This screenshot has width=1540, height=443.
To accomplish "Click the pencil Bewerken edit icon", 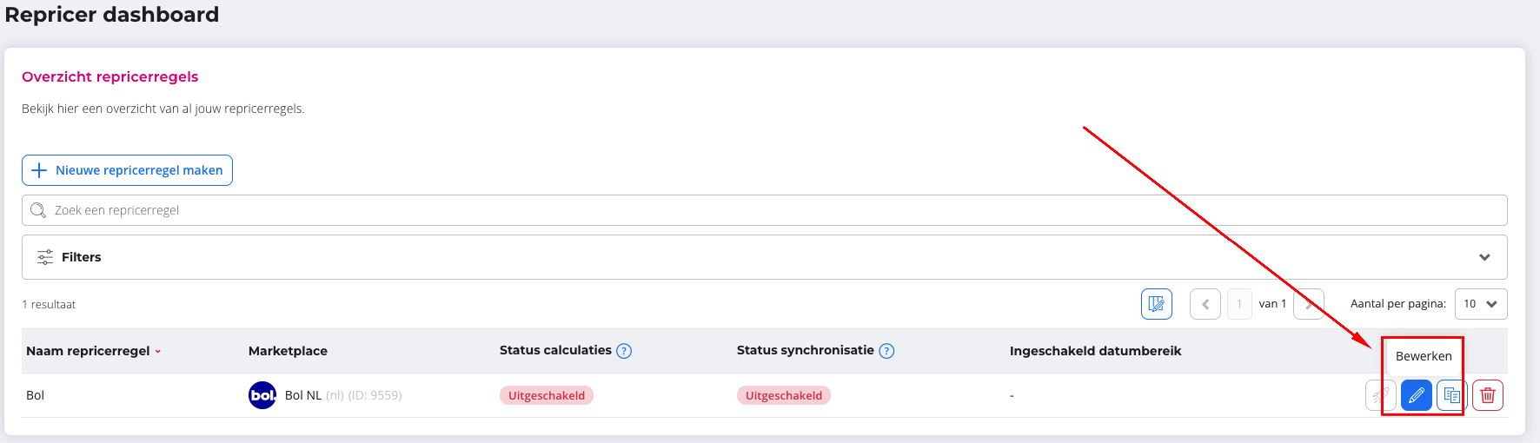I will tap(1416, 395).
